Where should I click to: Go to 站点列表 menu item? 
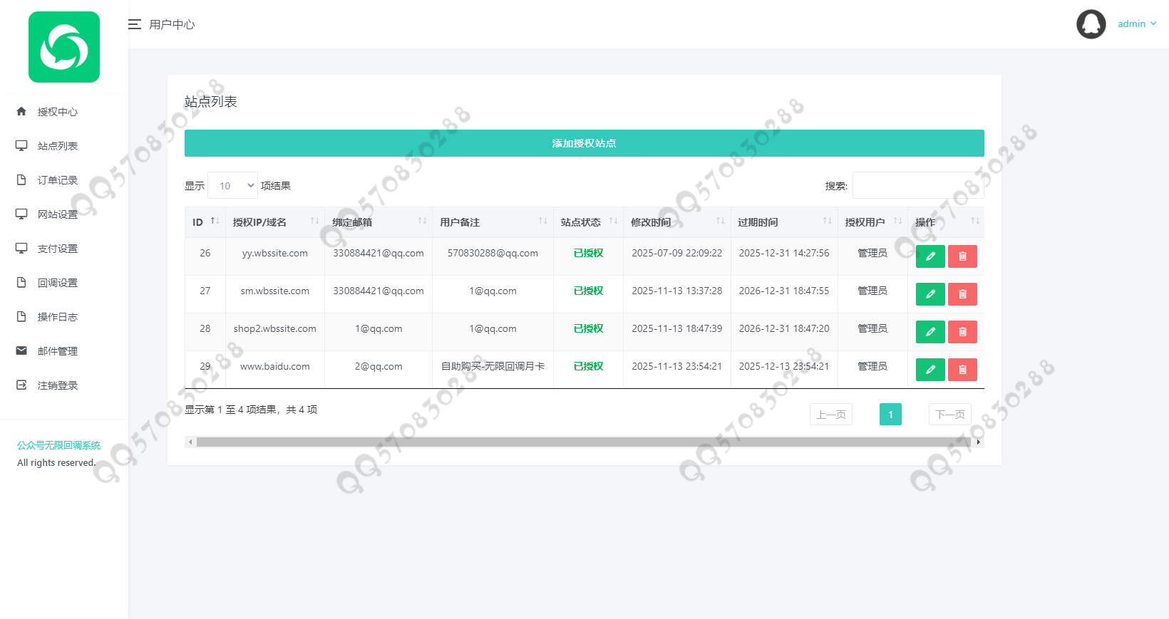(x=58, y=146)
